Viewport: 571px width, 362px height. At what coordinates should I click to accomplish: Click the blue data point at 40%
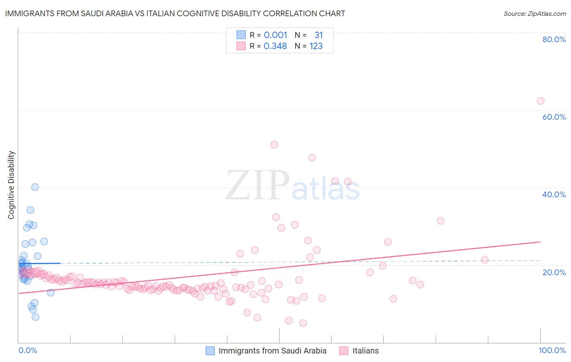point(35,187)
